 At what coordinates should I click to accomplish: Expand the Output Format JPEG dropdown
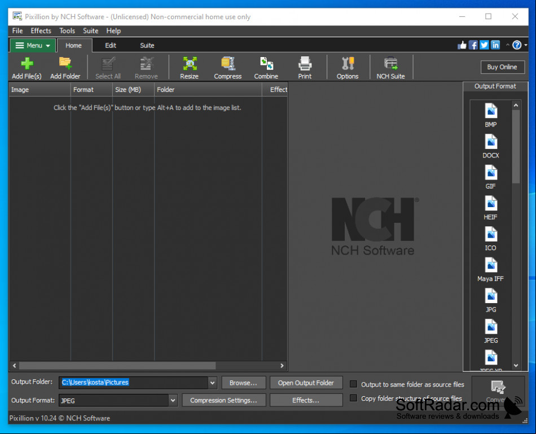click(x=173, y=400)
